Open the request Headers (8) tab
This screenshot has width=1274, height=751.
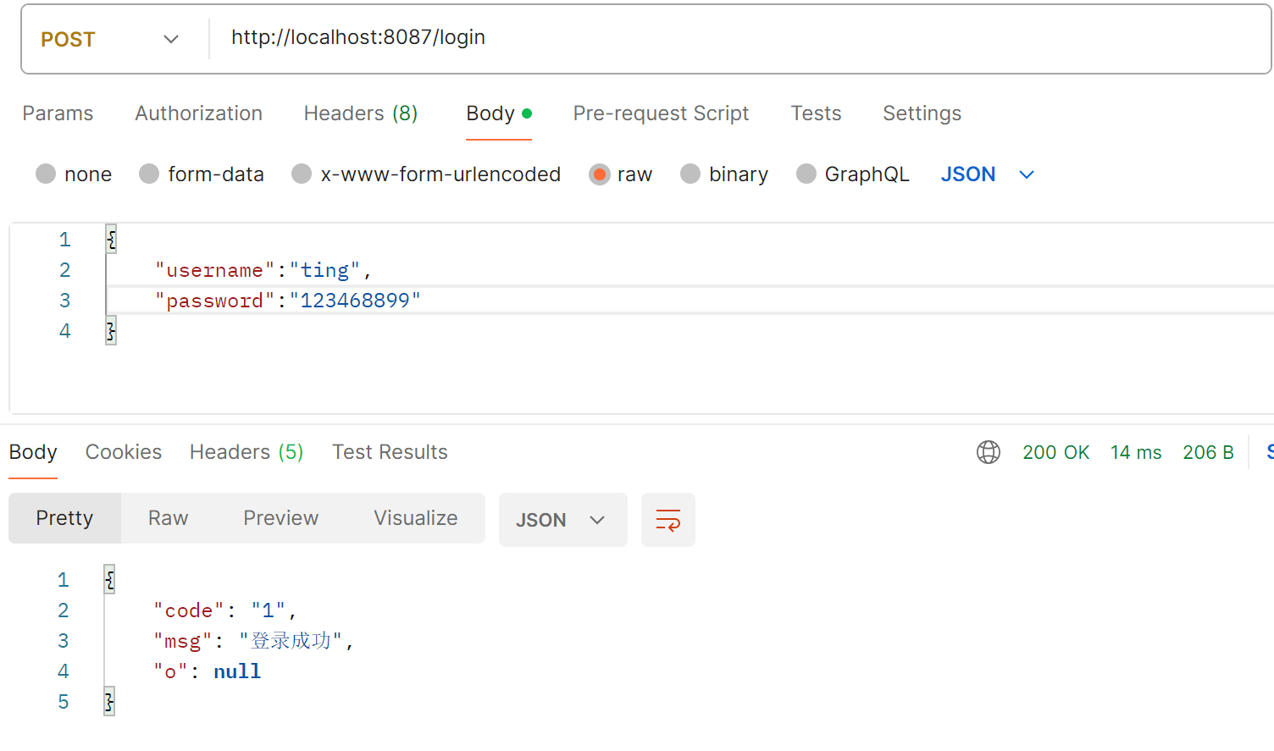pos(361,113)
